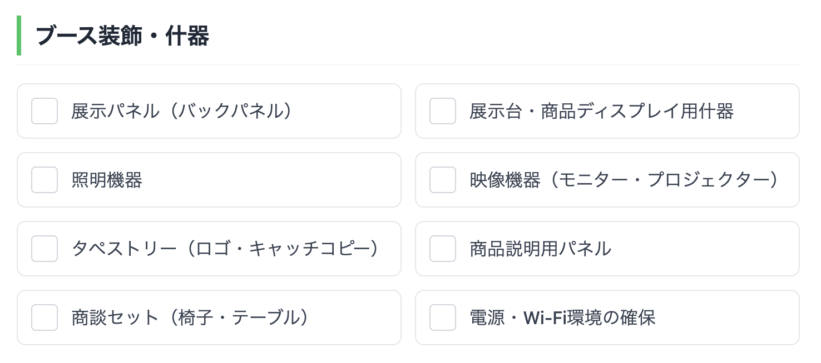The height and width of the screenshot is (363, 821).
Task: Click the 商談セット(椅子・テーブル) label text
Action: click(x=190, y=317)
